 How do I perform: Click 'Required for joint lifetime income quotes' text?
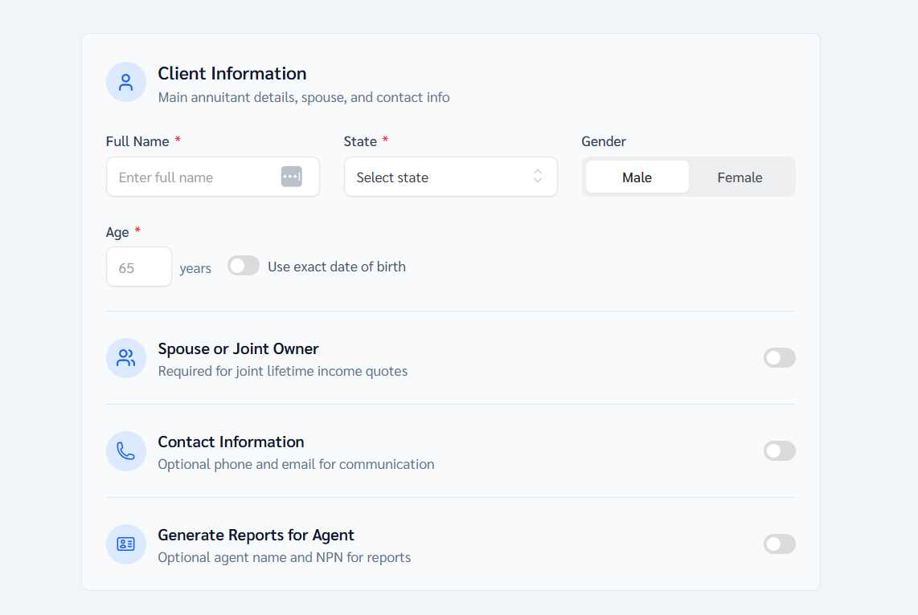pyautogui.click(x=283, y=371)
